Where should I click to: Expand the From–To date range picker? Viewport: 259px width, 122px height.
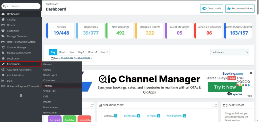tap(72, 58)
